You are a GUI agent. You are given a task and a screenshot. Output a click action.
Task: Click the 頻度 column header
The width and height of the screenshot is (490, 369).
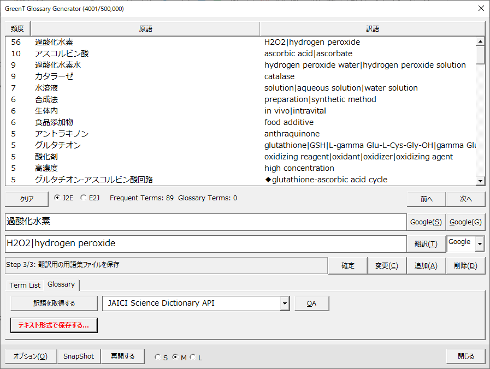click(17, 29)
